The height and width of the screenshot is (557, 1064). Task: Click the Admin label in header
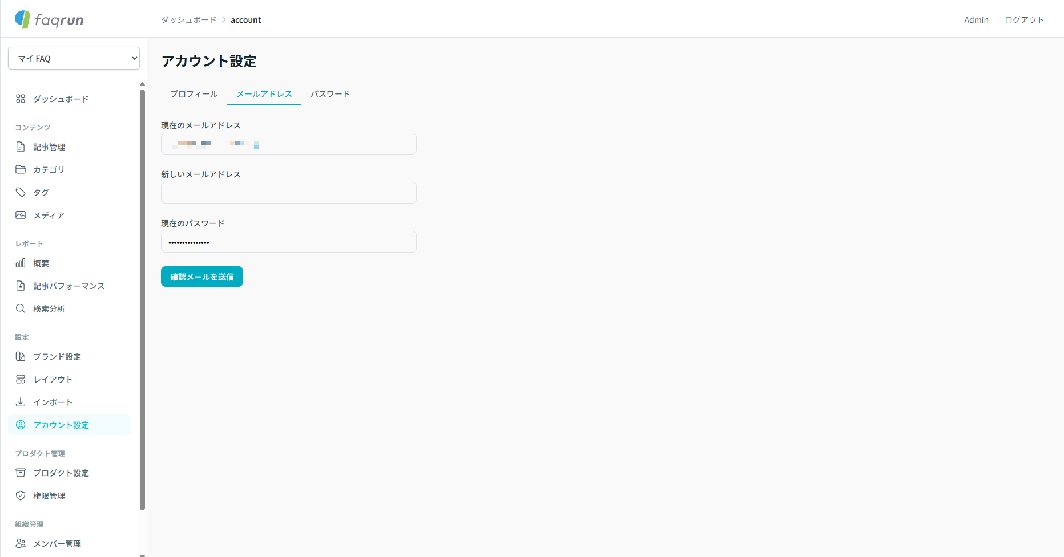(x=976, y=20)
